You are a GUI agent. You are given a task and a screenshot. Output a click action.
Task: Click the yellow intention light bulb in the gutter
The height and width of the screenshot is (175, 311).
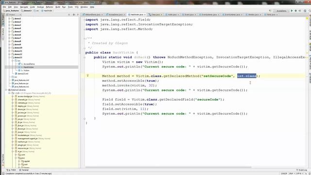coord(87,75)
